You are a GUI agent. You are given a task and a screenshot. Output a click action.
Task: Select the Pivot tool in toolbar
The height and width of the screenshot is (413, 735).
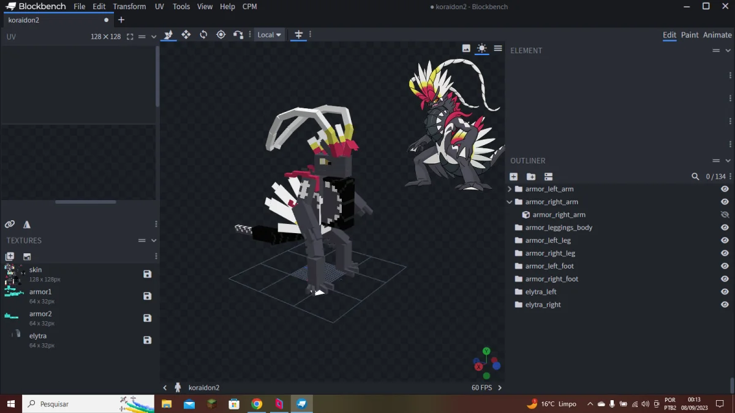click(x=221, y=35)
